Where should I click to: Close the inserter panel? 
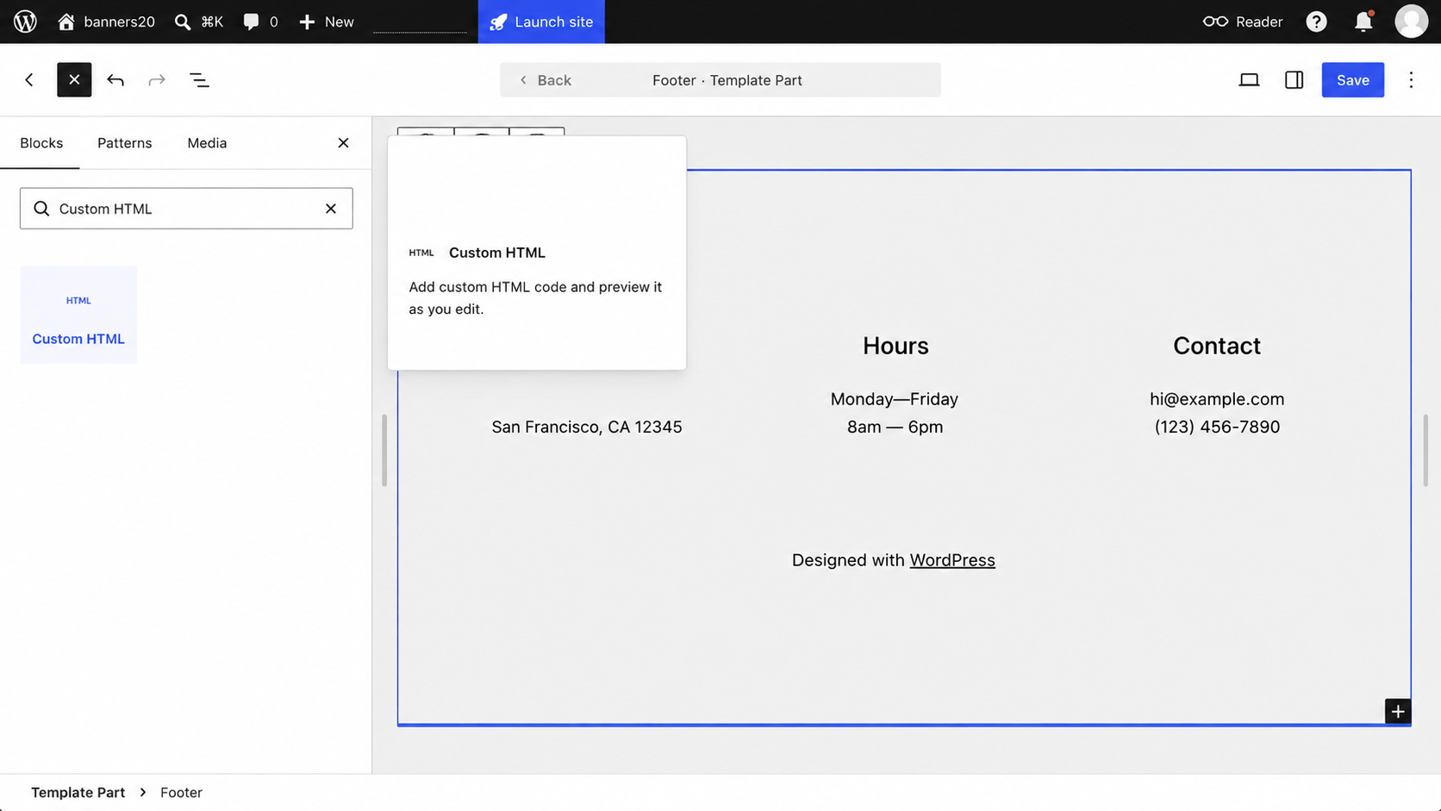tap(343, 143)
